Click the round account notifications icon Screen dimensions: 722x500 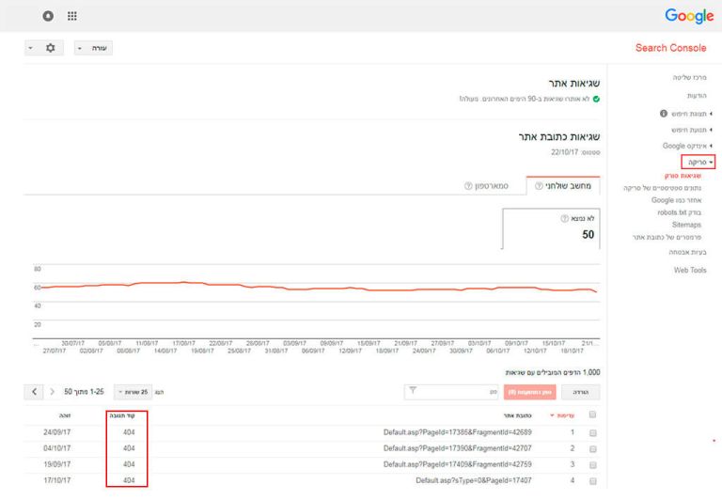(x=48, y=16)
